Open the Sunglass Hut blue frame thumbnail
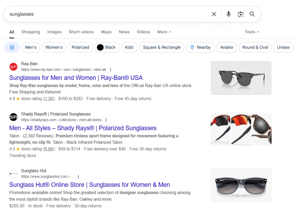Image resolution: width=294 pixels, height=214 pixels. (x=241, y=185)
